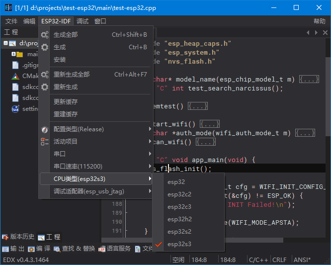Expand folded start_wifi function body
Screen dimensions: 331x265
[x=210, y=124]
